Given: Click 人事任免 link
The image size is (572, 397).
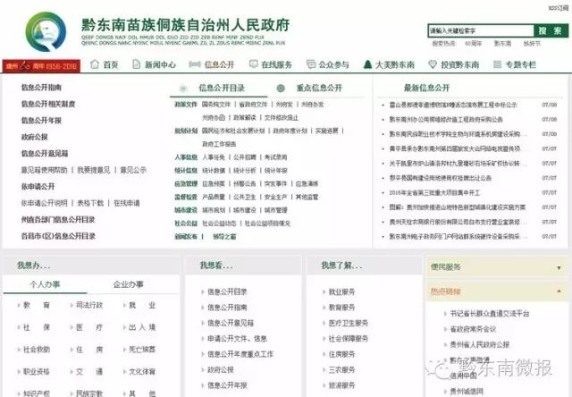Looking at the screenshot, I should tap(214, 157).
